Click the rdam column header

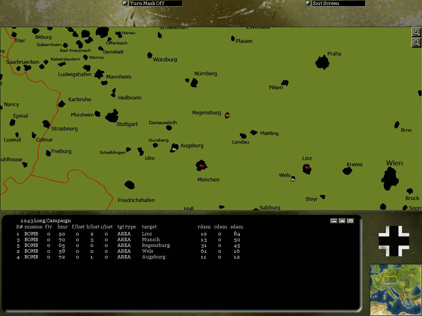204,227
